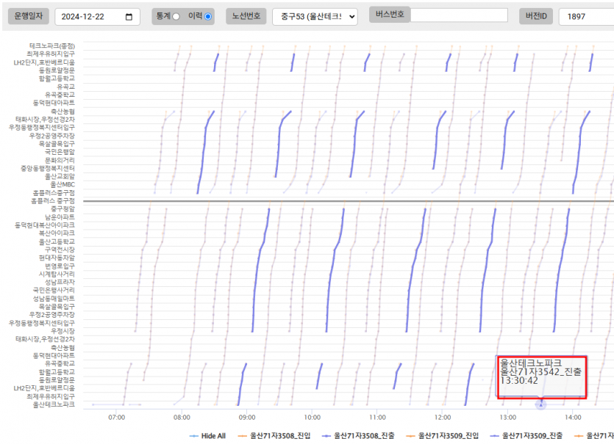Select the 이력 radio button
This screenshot has height=444, width=614.
tap(207, 17)
